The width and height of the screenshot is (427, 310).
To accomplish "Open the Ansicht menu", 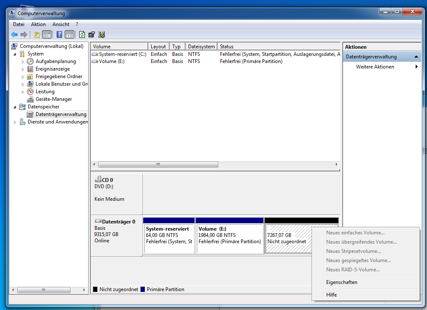I will click(x=61, y=24).
